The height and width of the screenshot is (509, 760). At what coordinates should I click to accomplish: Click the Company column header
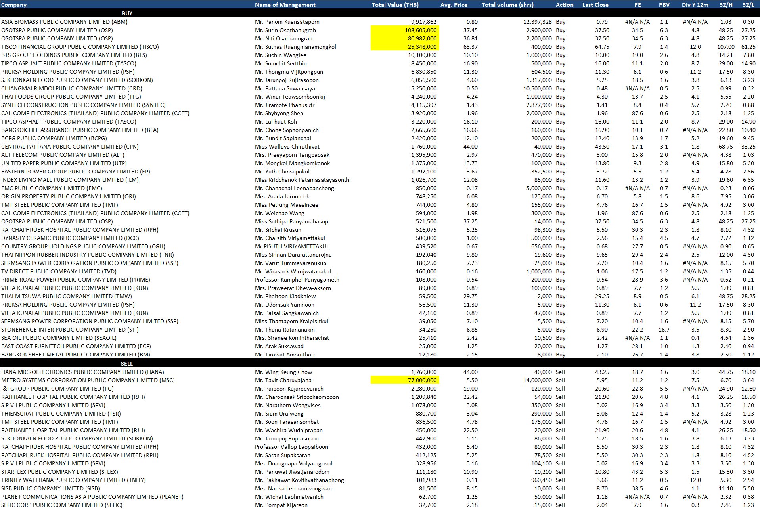[14, 5]
